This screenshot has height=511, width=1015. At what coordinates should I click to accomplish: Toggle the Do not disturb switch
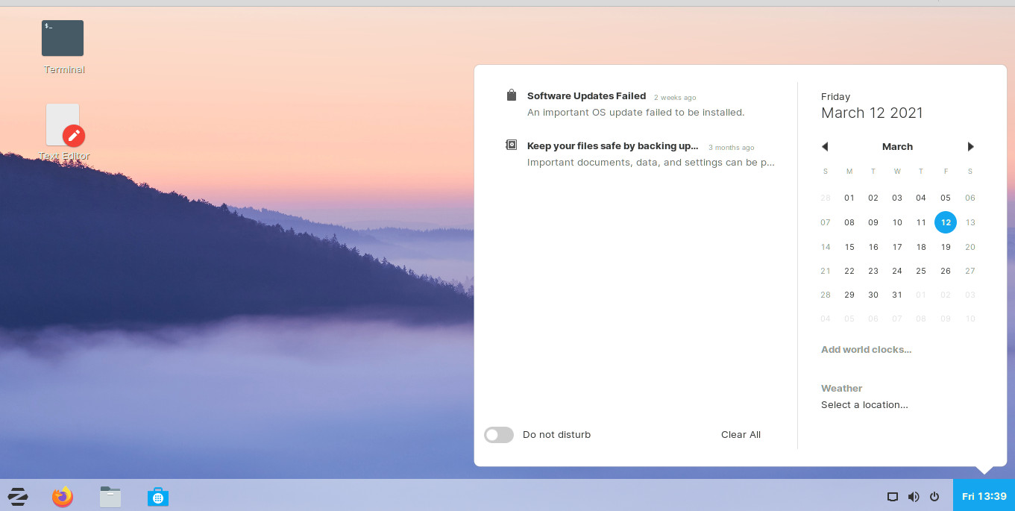[x=499, y=434]
